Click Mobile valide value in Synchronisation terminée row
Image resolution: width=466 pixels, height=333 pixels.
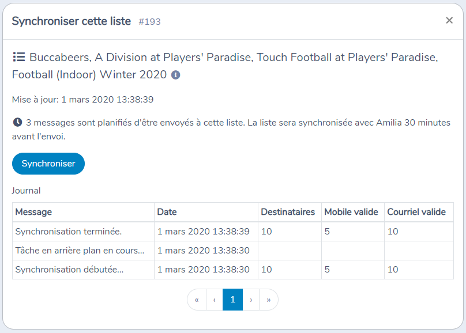327,232
